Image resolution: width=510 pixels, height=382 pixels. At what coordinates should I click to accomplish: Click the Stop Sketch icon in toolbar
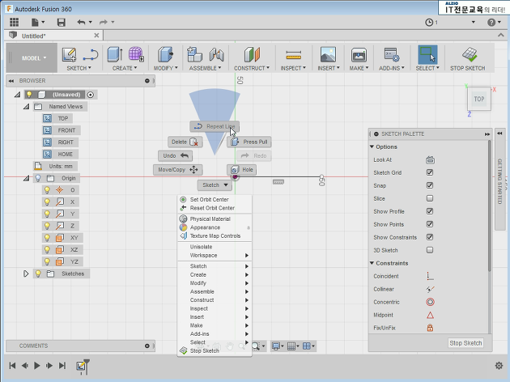tap(470, 54)
